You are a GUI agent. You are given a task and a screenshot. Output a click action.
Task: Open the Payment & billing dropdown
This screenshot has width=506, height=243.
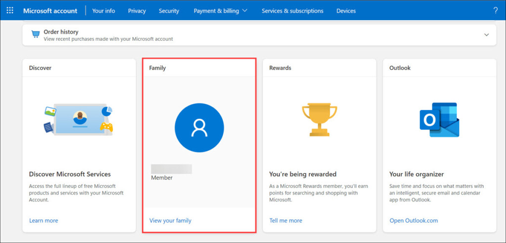pos(220,11)
